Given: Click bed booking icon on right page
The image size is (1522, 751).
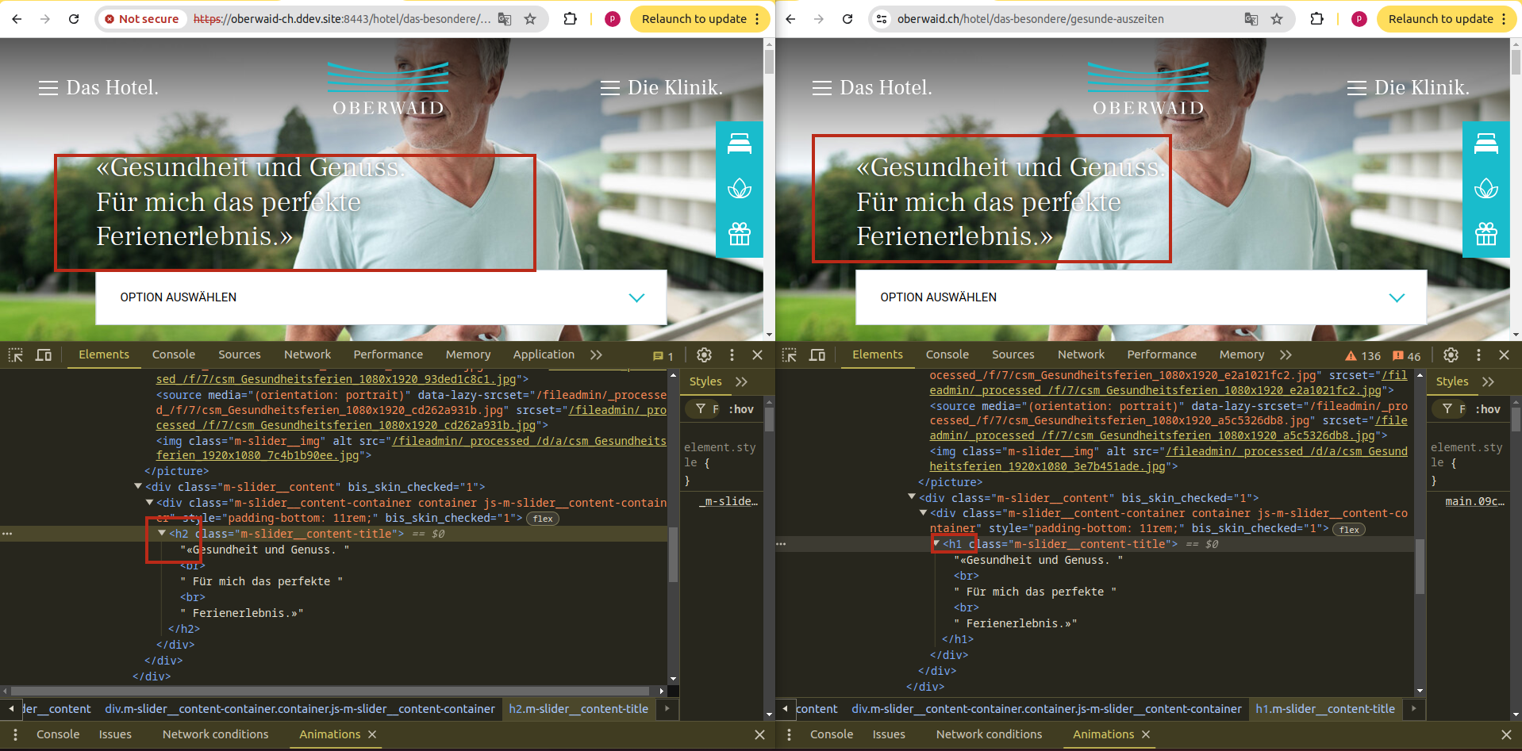Looking at the screenshot, I should [x=1486, y=144].
